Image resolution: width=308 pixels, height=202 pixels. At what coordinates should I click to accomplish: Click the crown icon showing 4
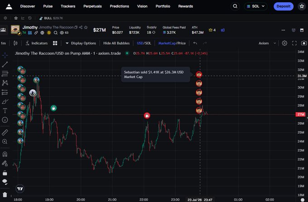212,30
